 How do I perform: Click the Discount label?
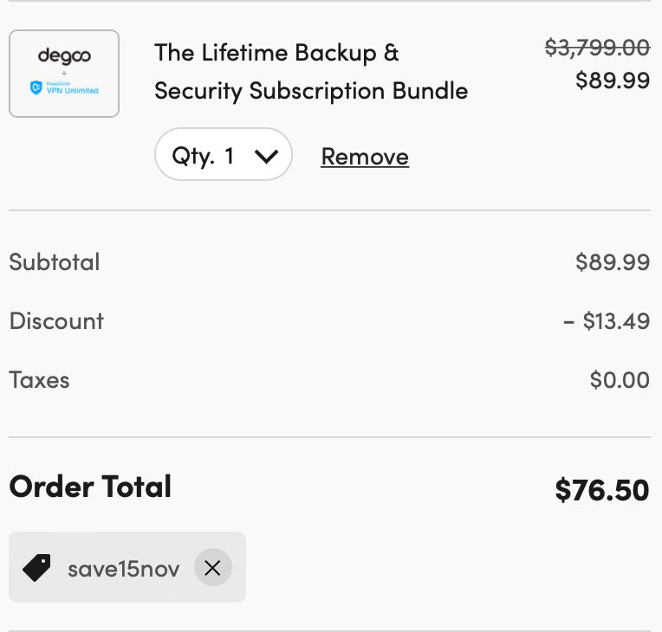click(56, 321)
